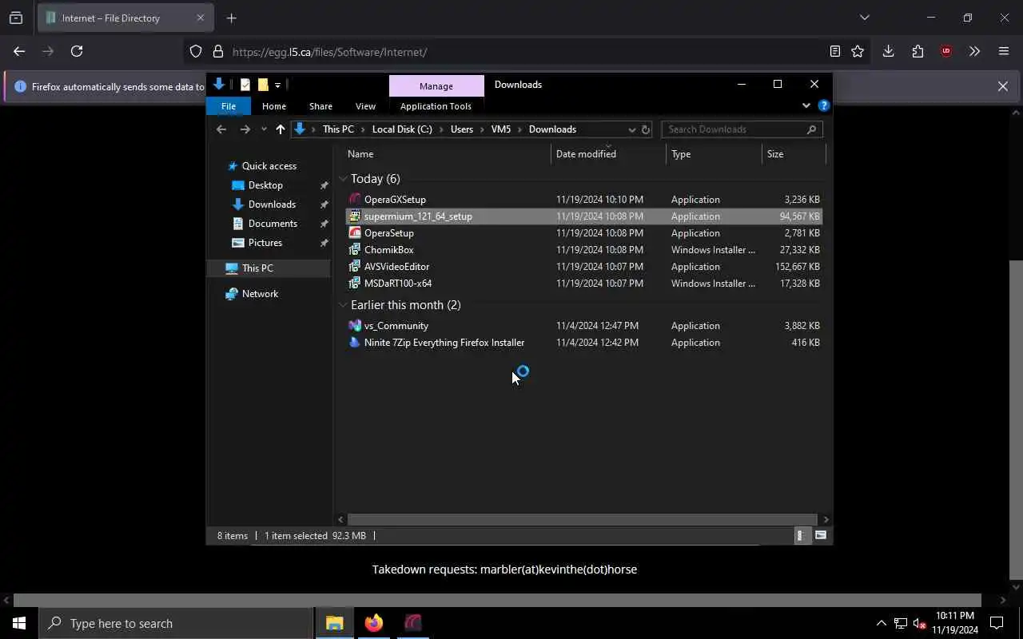The height and width of the screenshot is (639, 1023).
Task: Open a new Firefox tab
Action: coord(231,18)
